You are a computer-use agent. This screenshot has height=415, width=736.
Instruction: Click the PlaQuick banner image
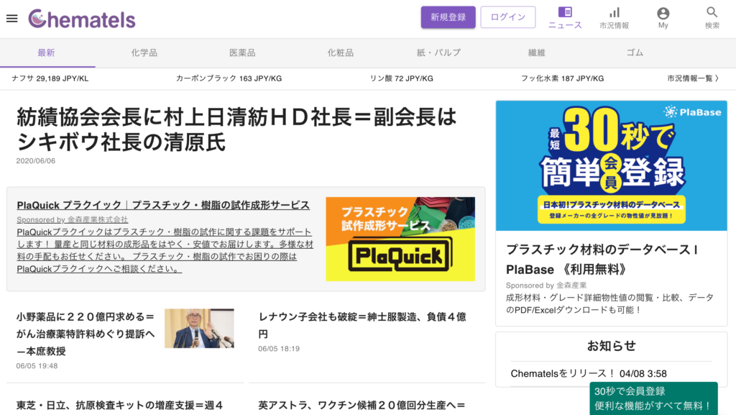(400, 239)
